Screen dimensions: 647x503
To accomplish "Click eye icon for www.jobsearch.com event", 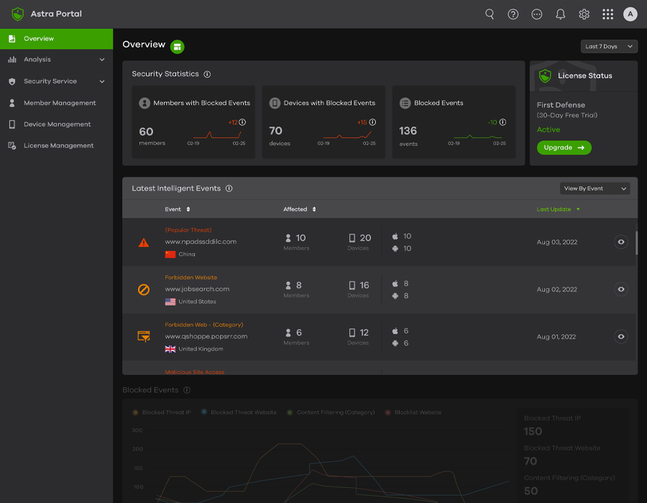I will (x=621, y=290).
